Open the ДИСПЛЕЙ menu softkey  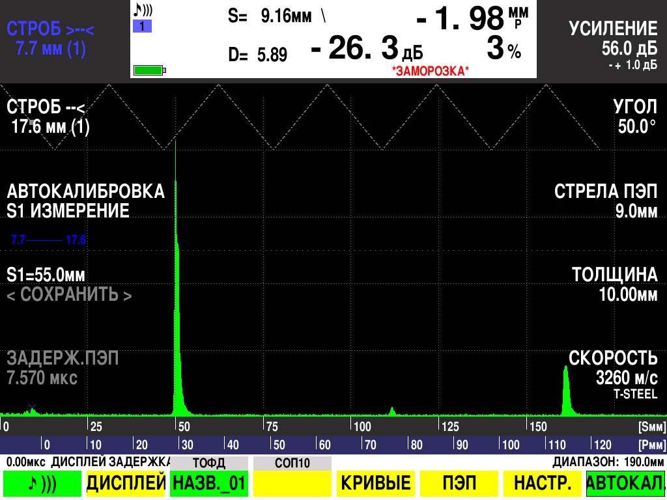click(128, 483)
